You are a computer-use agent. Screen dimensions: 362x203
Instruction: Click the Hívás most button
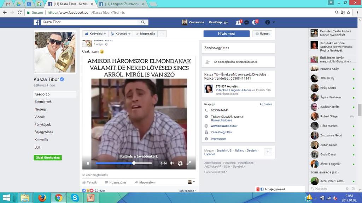(226, 33)
